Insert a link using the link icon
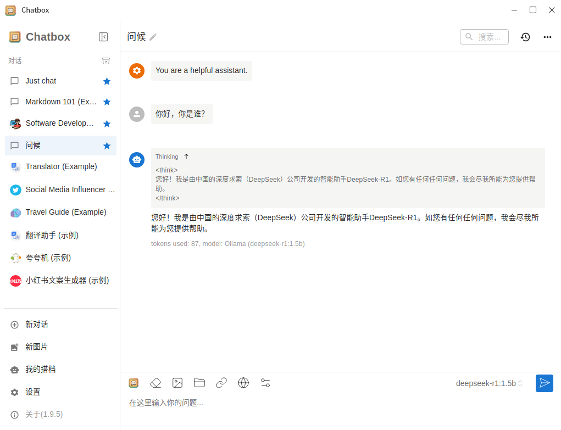Screen dimensions: 561x430 [x=221, y=383]
